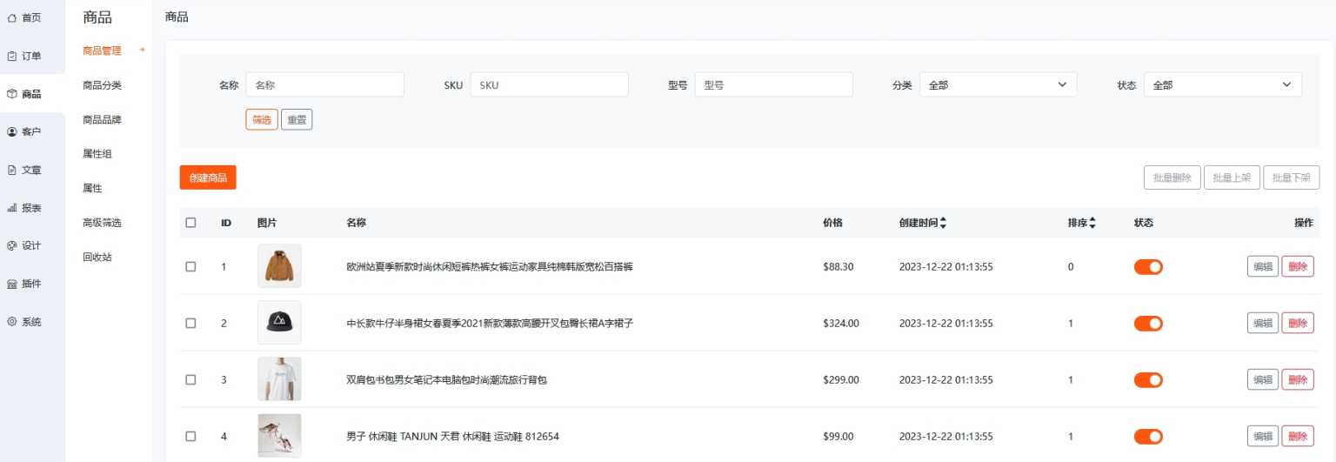The image size is (1336, 462).
Task: Click the 系统 settings gear icon
Action: point(12,322)
